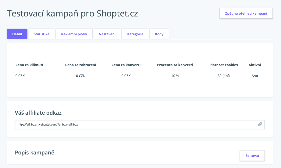Click the Aktivní column header
Image resolution: width=281 pixels, height=168 pixels.
[255, 65]
